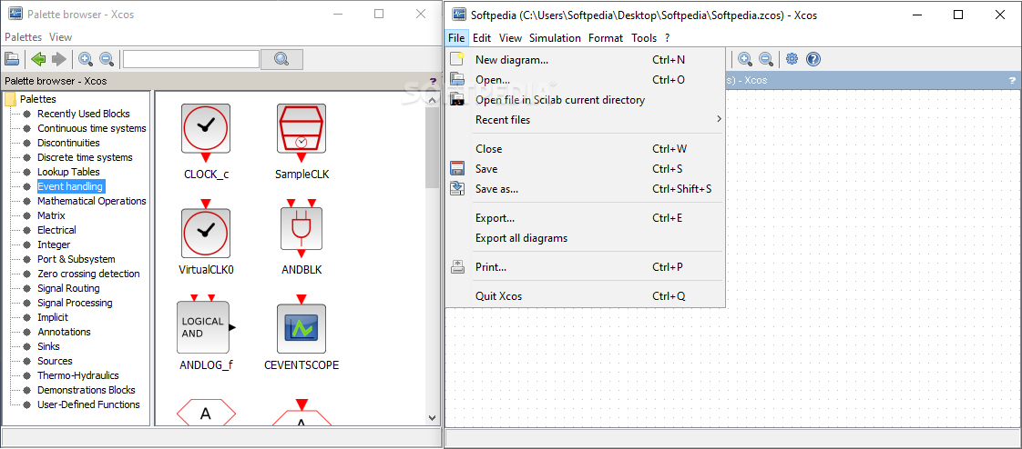Select Electrical palette

click(x=56, y=230)
